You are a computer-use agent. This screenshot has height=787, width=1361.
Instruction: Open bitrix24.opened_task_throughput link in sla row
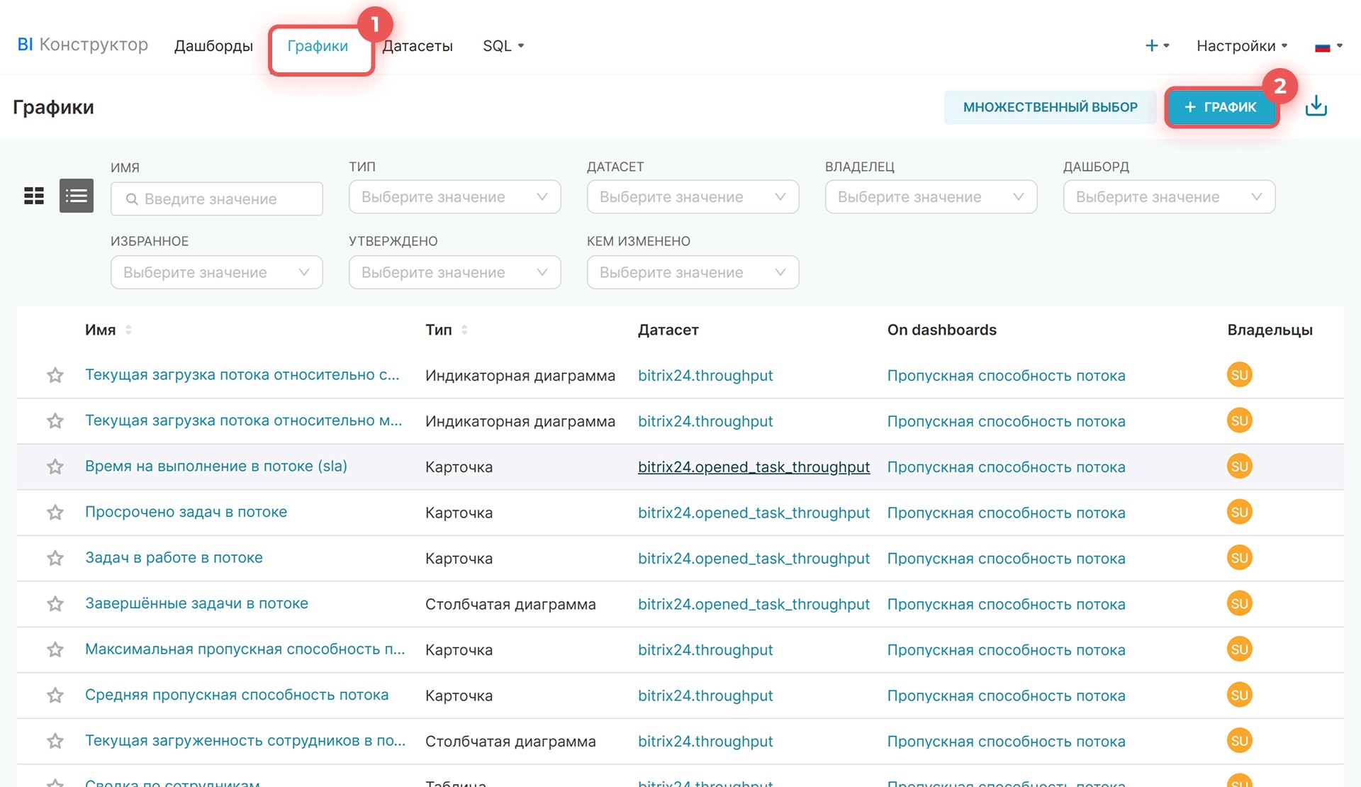[754, 467]
